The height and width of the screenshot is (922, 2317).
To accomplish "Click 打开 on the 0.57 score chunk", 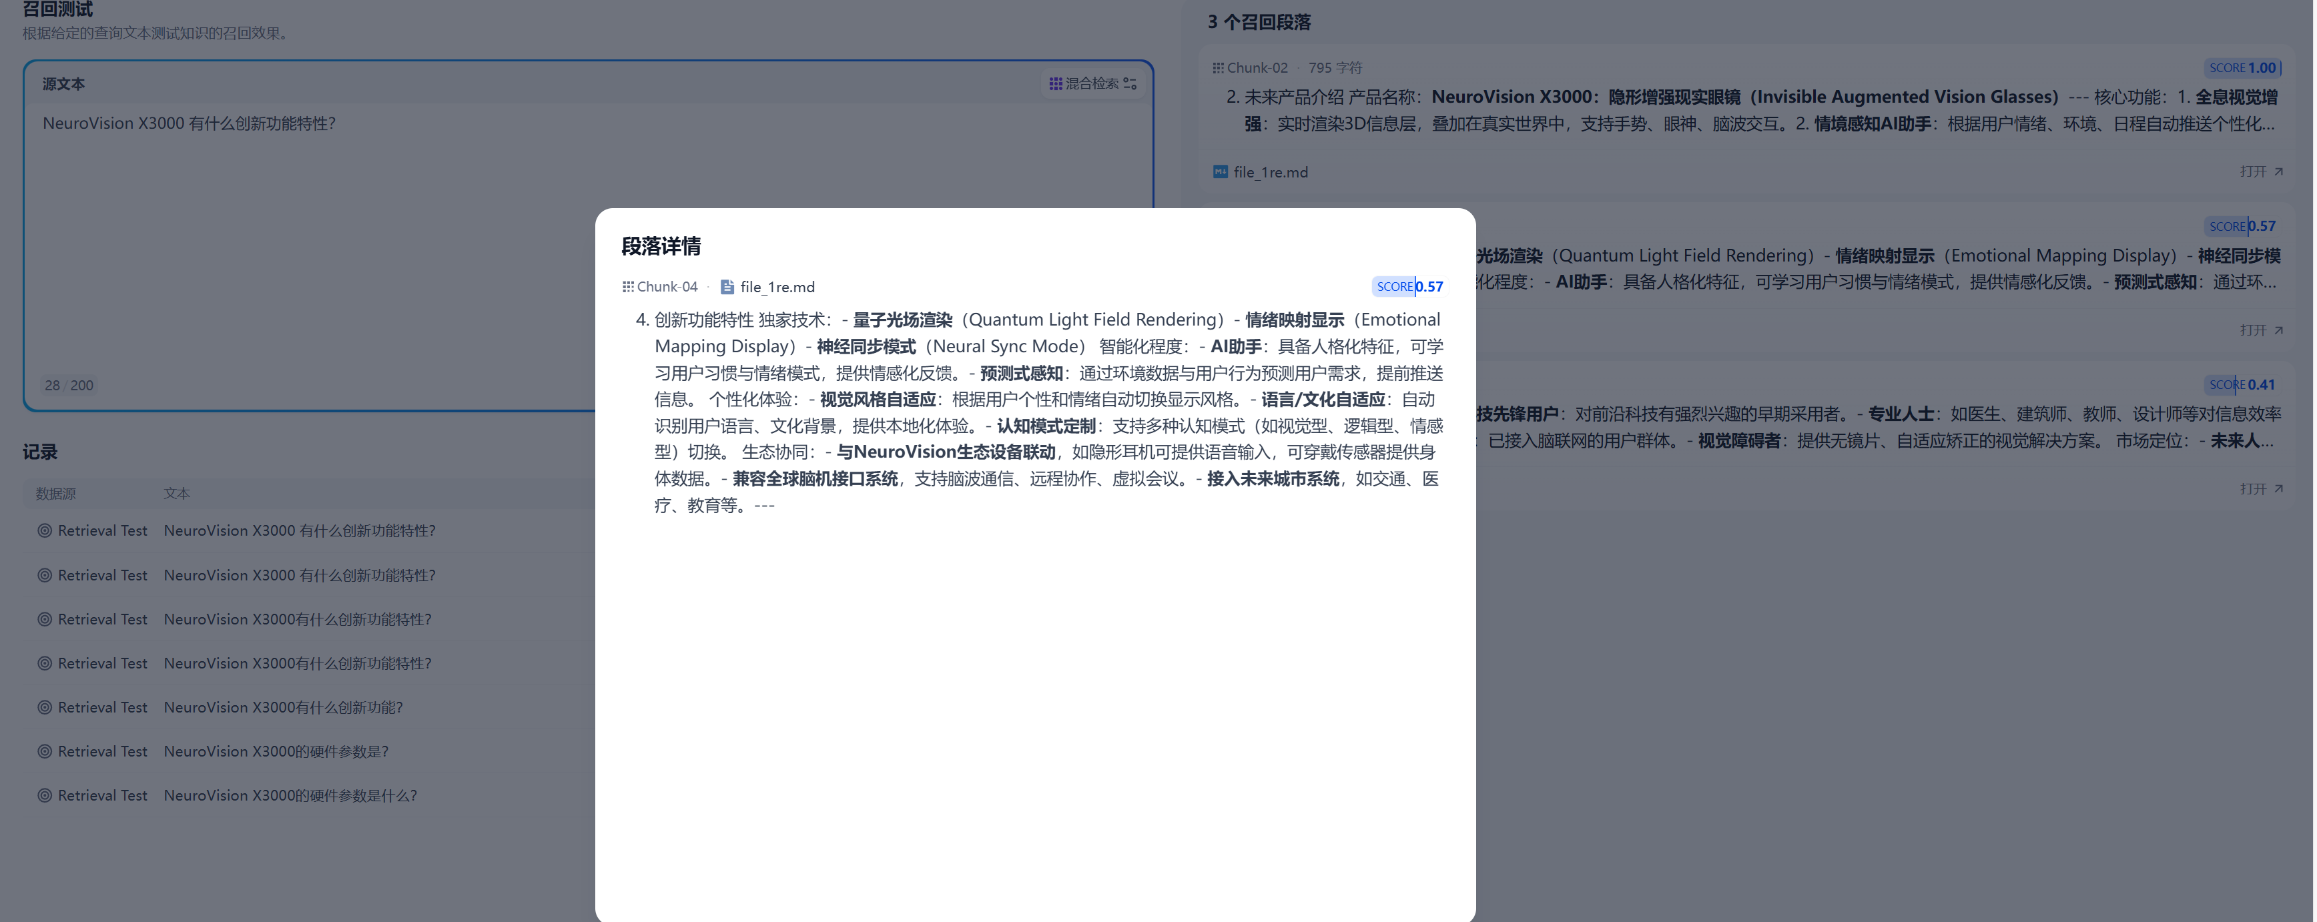I will 2260,330.
